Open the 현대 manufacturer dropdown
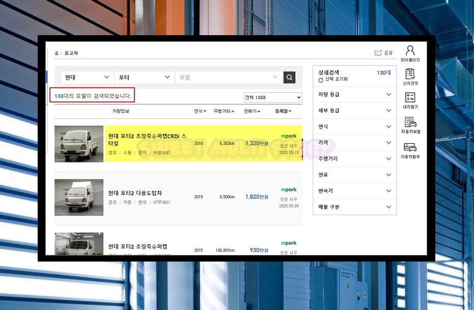The height and width of the screenshot is (310, 474). pos(87,77)
